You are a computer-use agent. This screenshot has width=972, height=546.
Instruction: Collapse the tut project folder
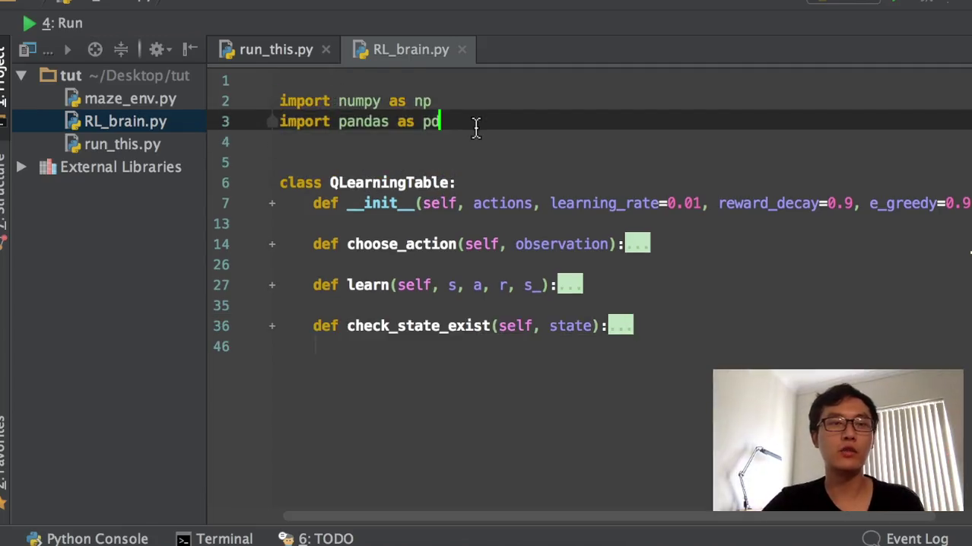click(21, 75)
